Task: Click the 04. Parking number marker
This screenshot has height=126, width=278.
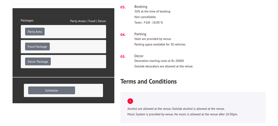Action: coord(123,35)
